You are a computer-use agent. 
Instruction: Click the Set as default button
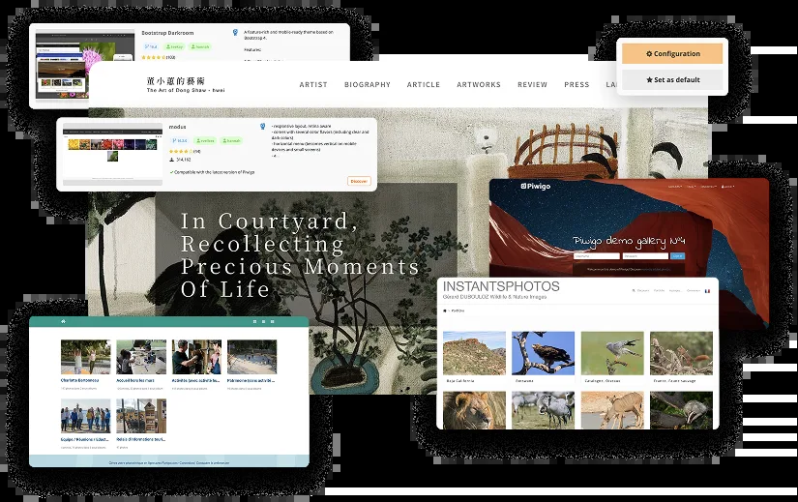(x=672, y=79)
